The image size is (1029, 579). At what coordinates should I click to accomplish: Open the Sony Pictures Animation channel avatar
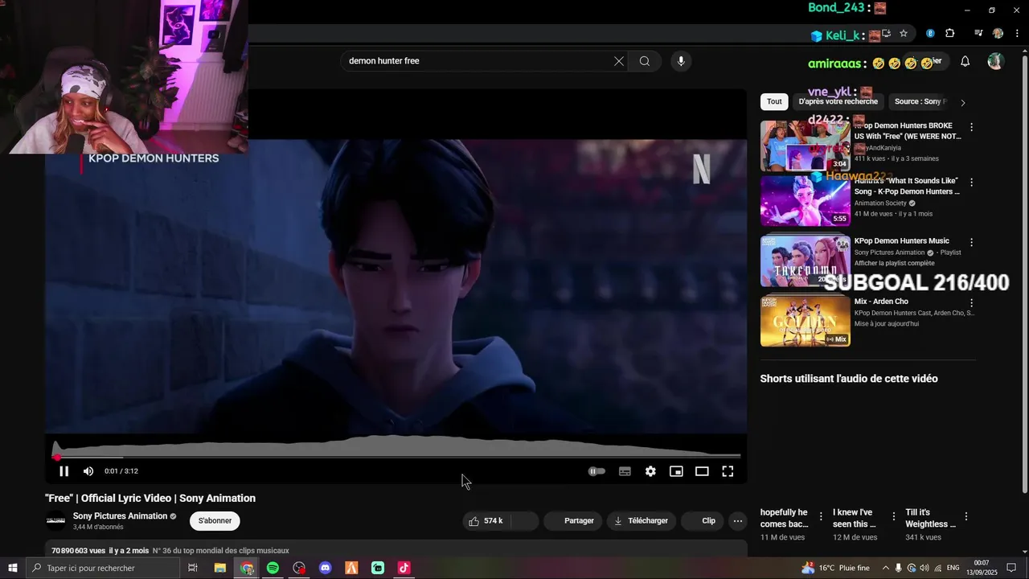tap(55, 521)
